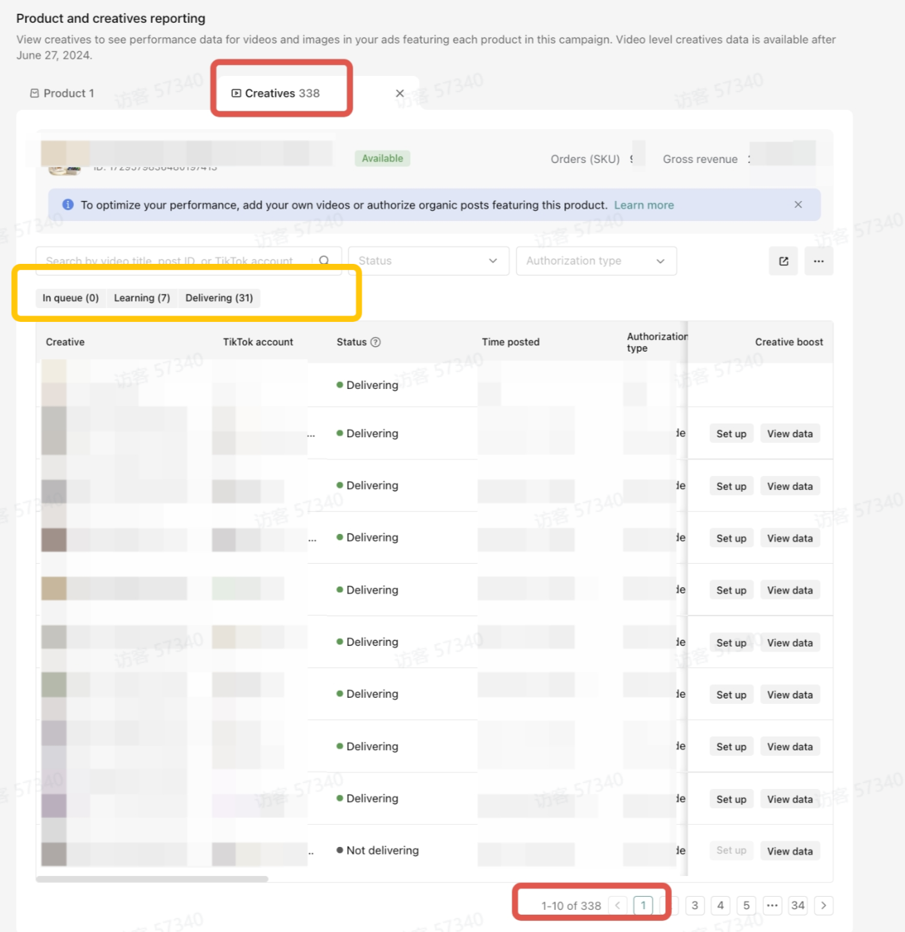Click the Time posted column header
Viewport: 905px width, 932px height.
511,342
